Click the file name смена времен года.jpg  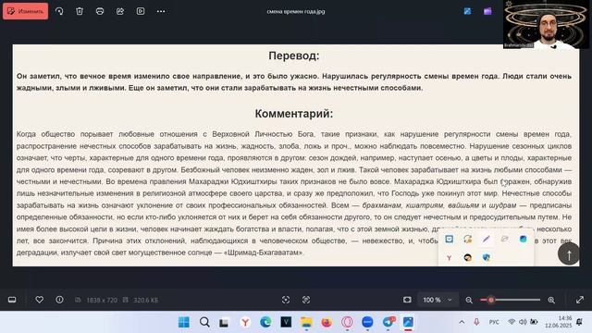tap(296, 11)
